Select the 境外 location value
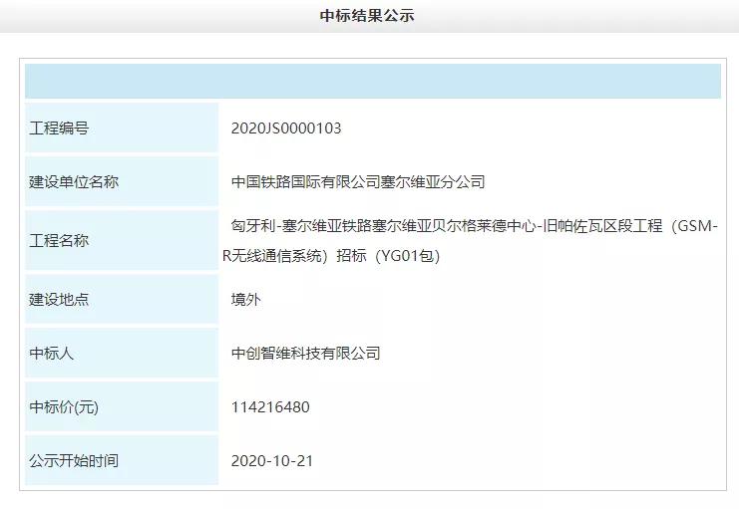 245,300
